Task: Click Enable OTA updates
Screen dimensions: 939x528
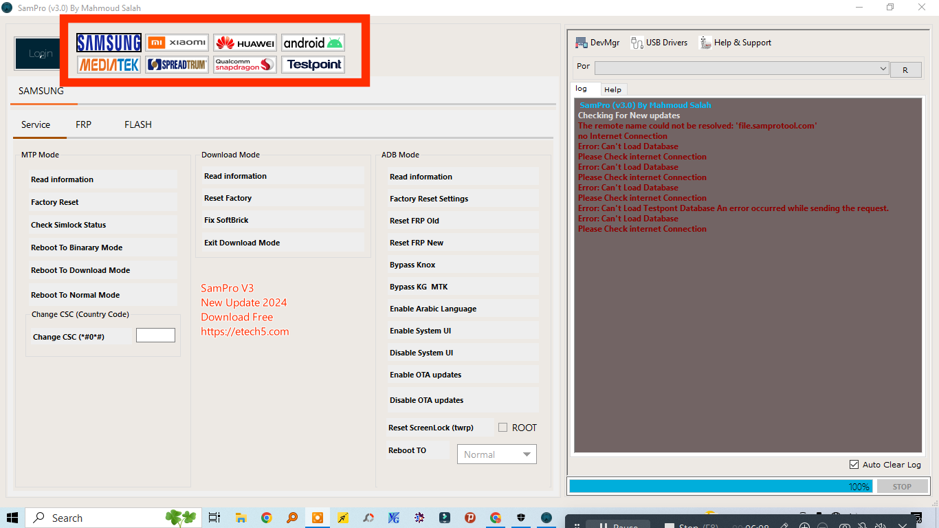Action: (x=462, y=375)
